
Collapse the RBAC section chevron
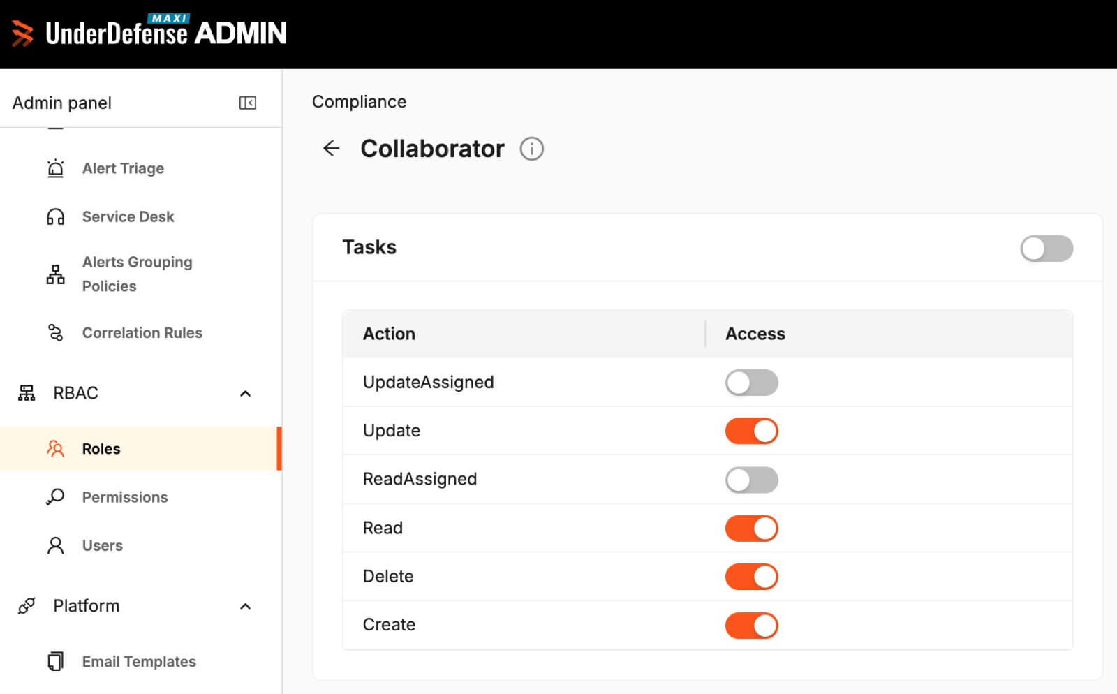tap(245, 394)
